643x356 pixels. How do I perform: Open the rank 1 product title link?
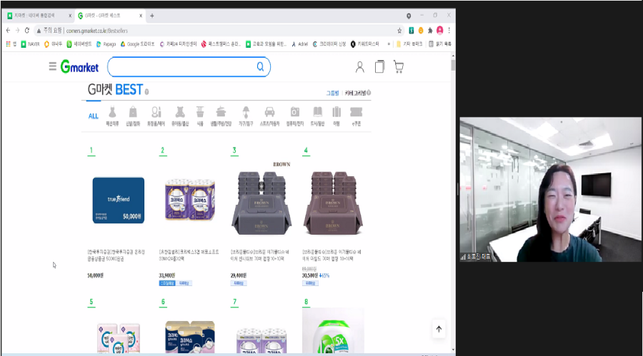coord(116,255)
